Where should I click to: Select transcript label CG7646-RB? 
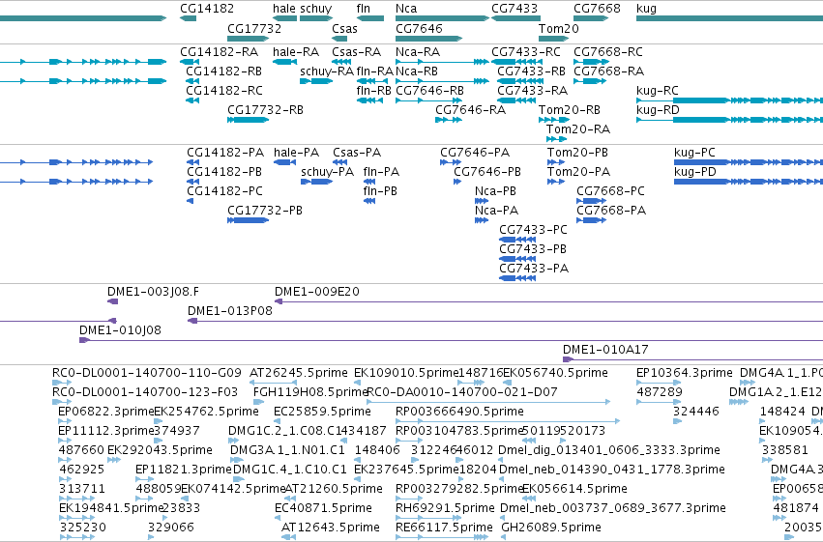pos(429,91)
